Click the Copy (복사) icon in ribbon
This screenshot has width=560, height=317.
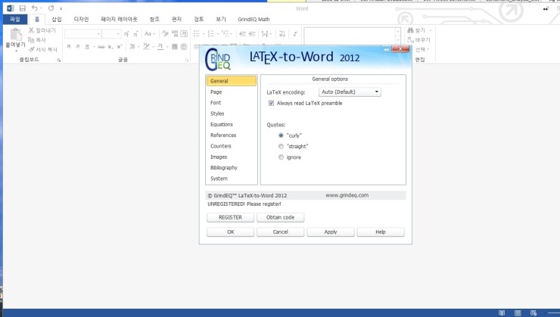(x=31, y=39)
